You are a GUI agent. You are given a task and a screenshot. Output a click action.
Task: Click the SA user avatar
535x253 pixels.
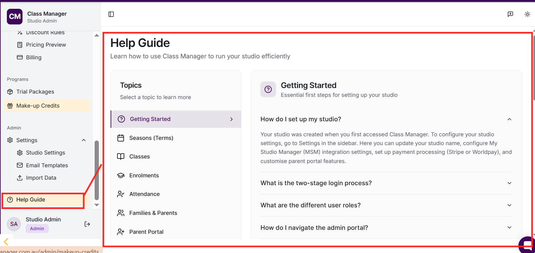[14, 224]
